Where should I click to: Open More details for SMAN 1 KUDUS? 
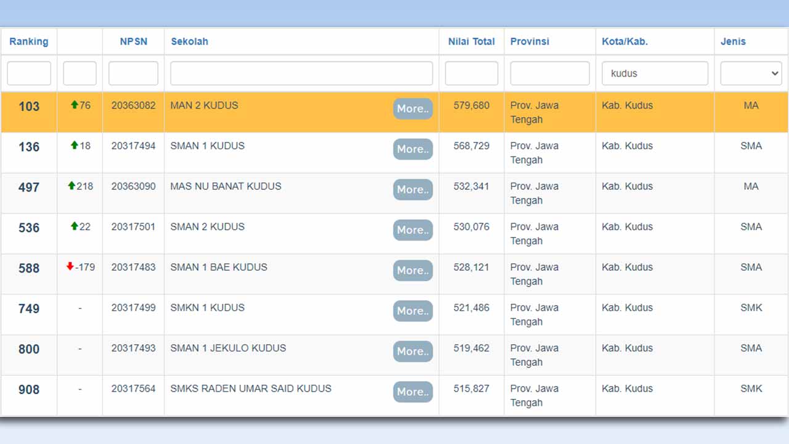coord(412,149)
